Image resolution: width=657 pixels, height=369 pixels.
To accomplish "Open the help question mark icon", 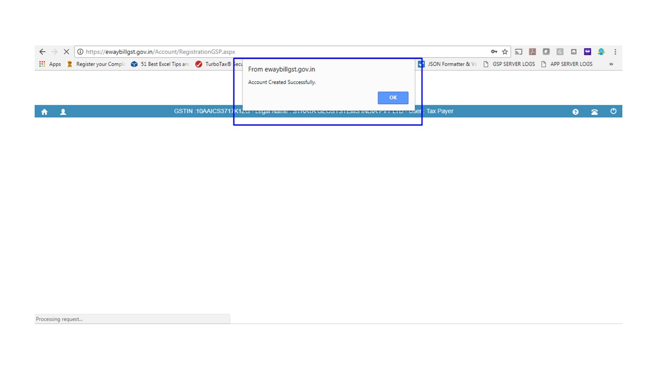I will pos(576,112).
